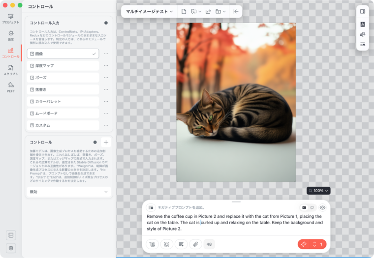
Task: Toggle the eye preview icon in prompt box
Action: click(x=322, y=207)
